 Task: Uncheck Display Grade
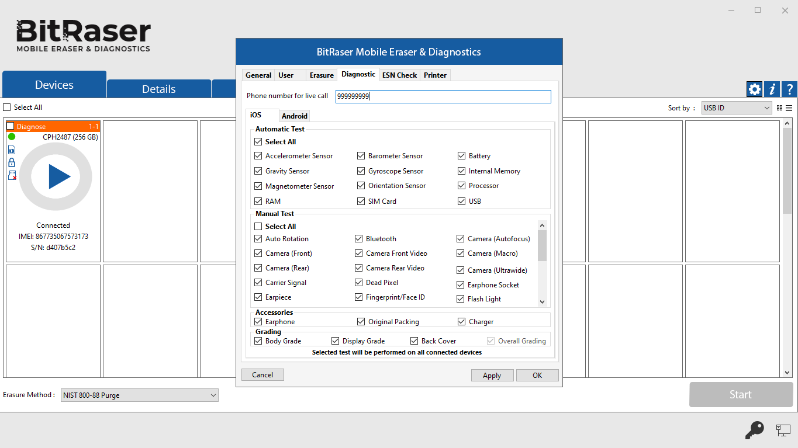click(x=336, y=341)
